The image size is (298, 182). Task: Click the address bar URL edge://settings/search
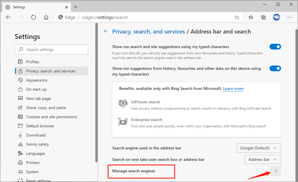click(x=105, y=17)
